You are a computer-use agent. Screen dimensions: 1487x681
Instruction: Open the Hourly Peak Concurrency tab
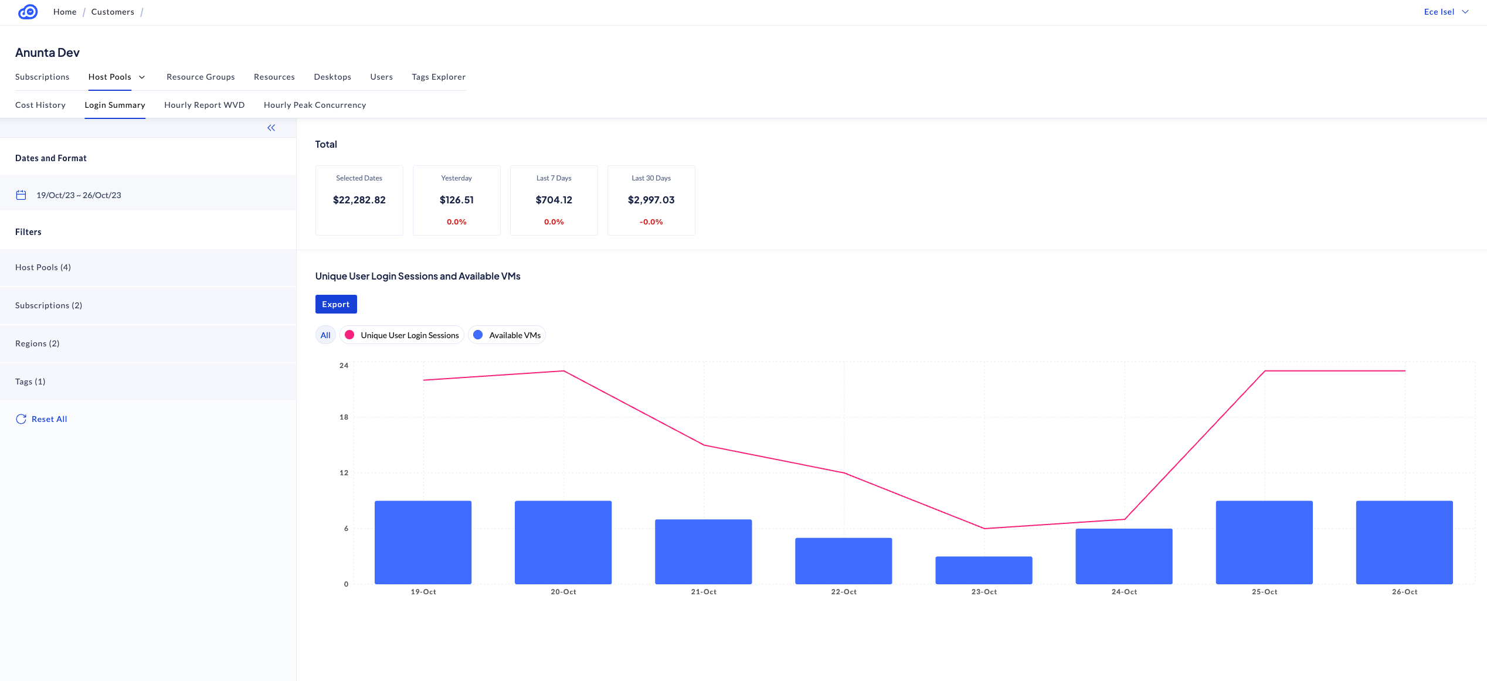click(315, 105)
